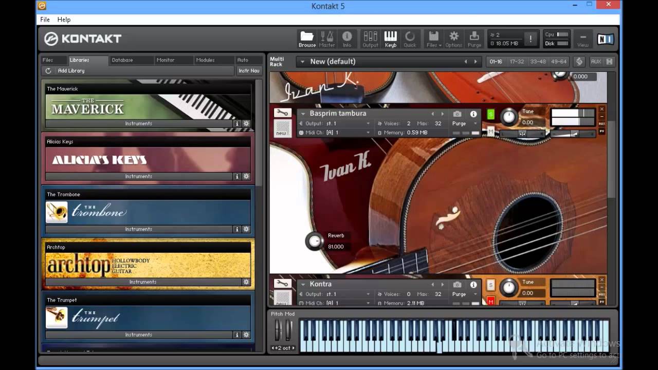The width and height of the screenshot is (658, 370).
Task: Toggle AUX on Basprim tambura header
Action: [602, 124]
